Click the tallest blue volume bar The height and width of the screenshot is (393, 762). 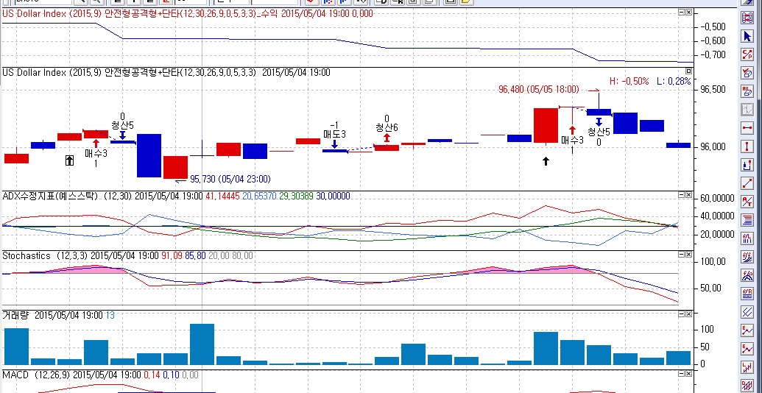tap(202, 344)
